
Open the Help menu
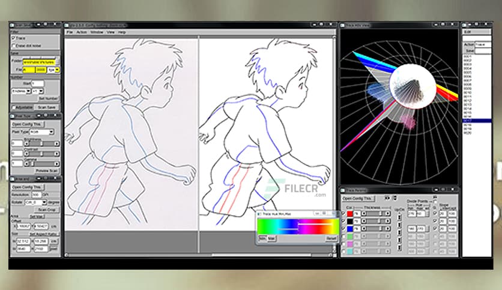point(122,32)
